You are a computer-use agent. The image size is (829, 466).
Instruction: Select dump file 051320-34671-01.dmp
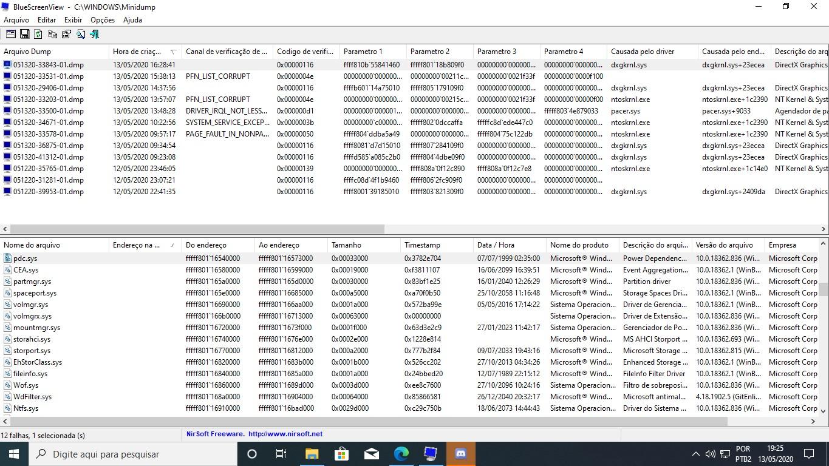pyautogui.click(x=49, y=123)
